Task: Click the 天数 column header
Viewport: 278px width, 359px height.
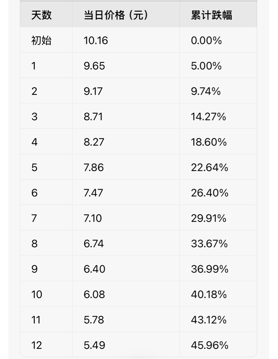Action: [41, 15]
